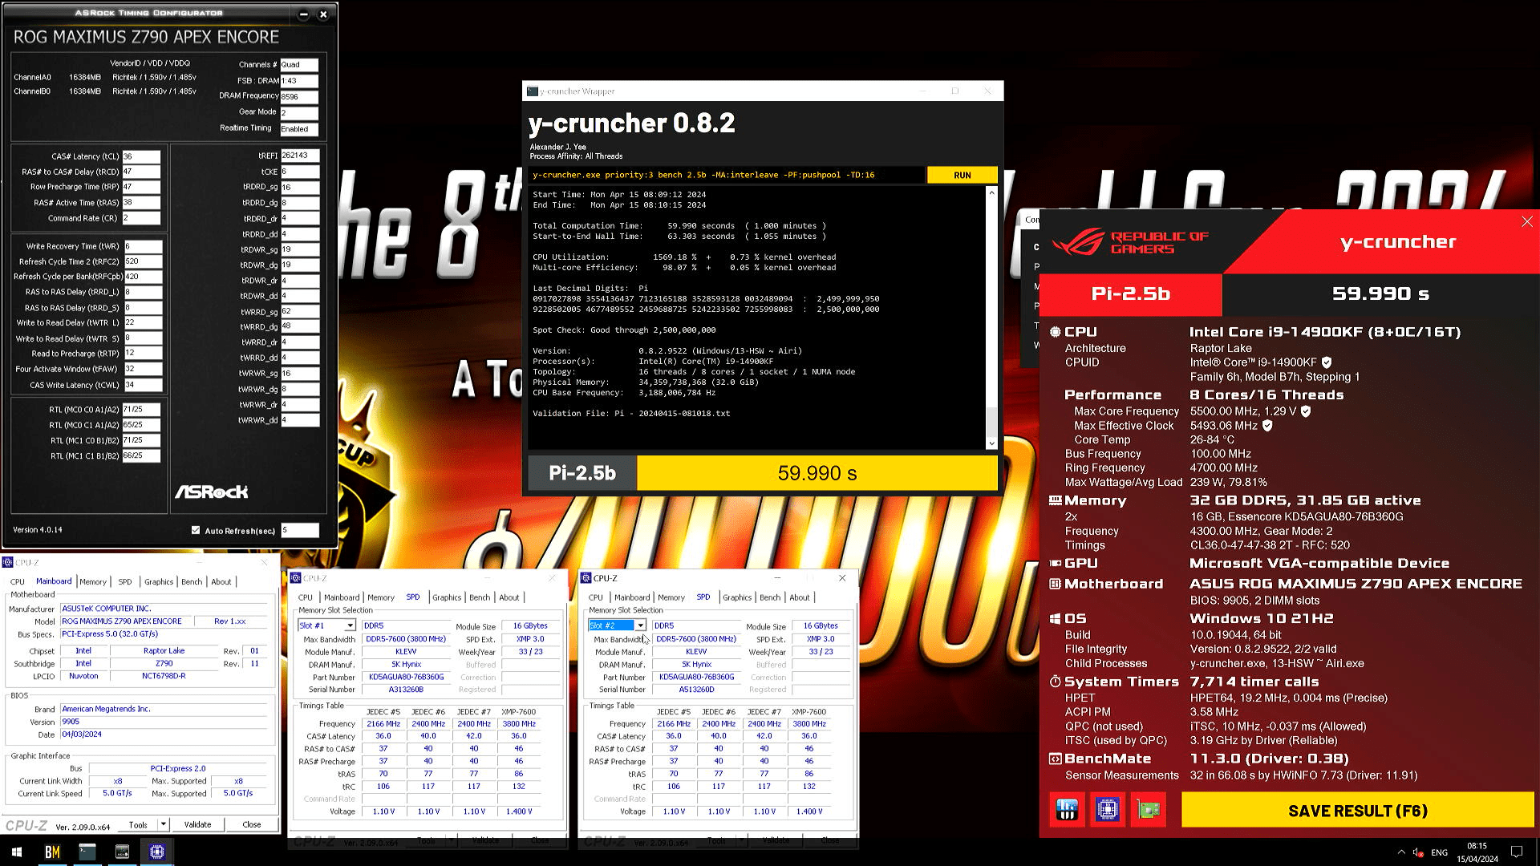Expand the Slot #1 memory slot dropdown

350,625
